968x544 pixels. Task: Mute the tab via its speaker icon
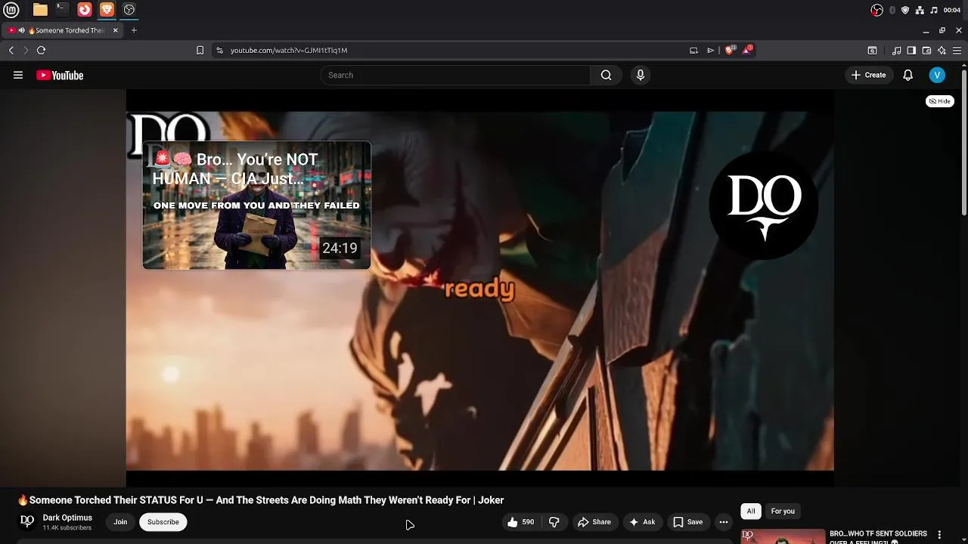pos(22,30)
